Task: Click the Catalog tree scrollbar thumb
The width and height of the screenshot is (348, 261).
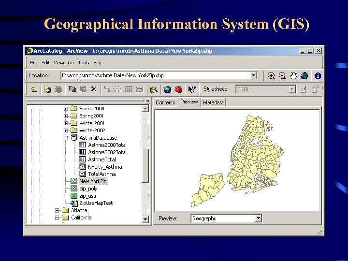Action: 145,166
